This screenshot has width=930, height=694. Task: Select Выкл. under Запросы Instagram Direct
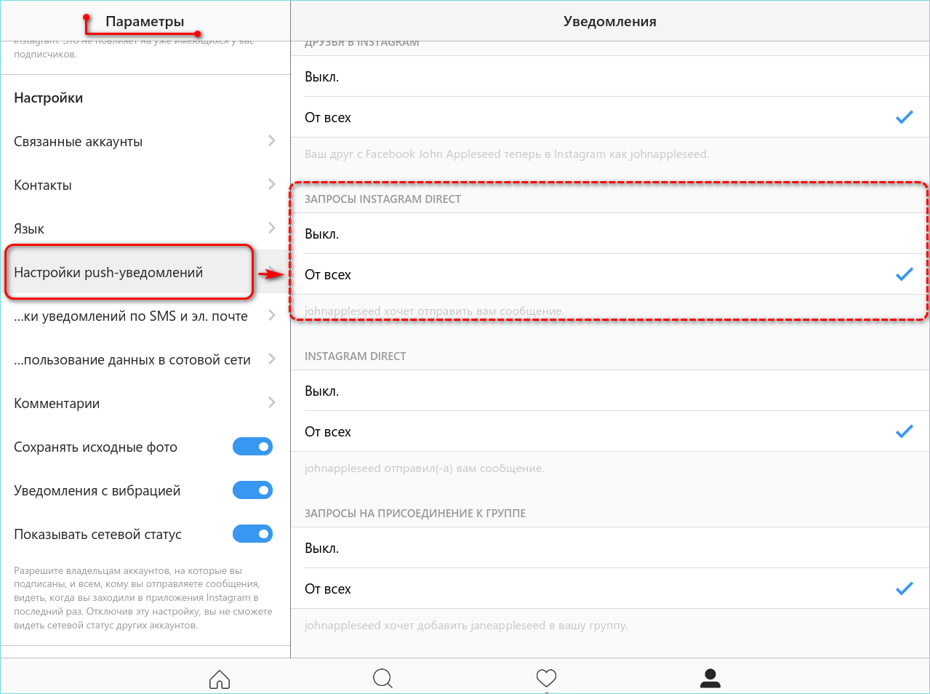610,234
